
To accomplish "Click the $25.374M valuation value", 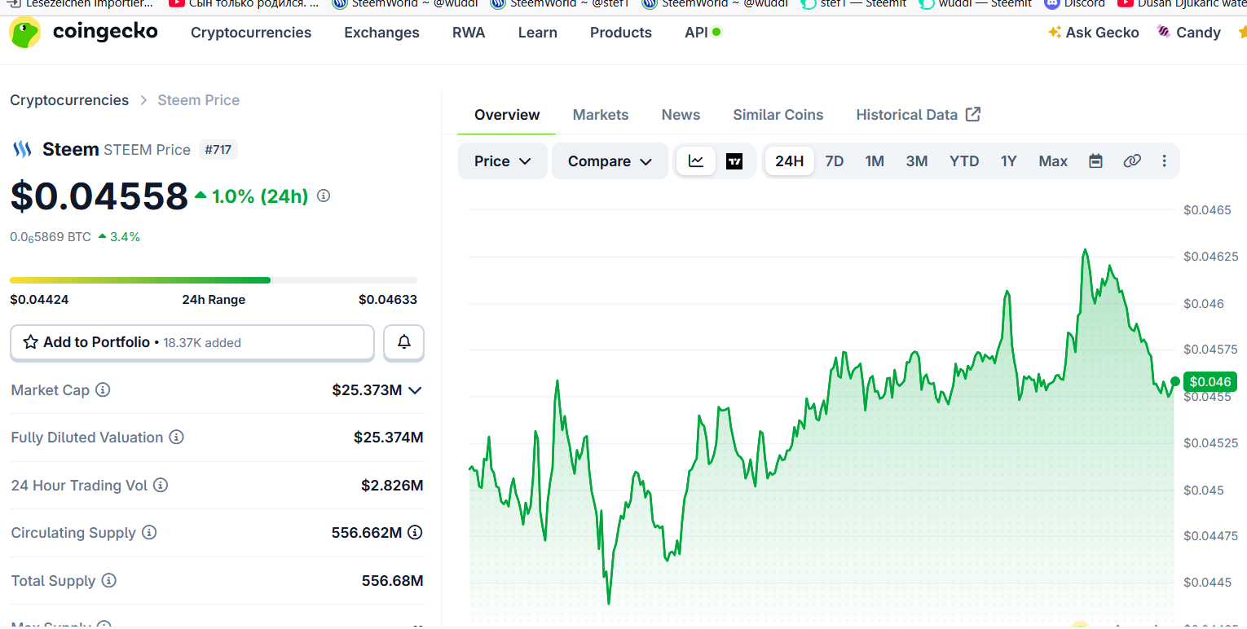I will 389,438.
